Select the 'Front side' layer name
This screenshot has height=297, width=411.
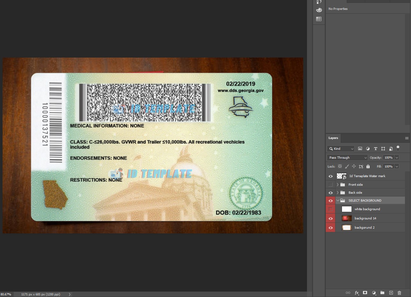(x=355, y=184)
